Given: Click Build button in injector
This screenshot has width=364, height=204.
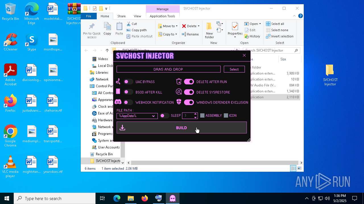Looking at the screenshot, I should [181, 128].
